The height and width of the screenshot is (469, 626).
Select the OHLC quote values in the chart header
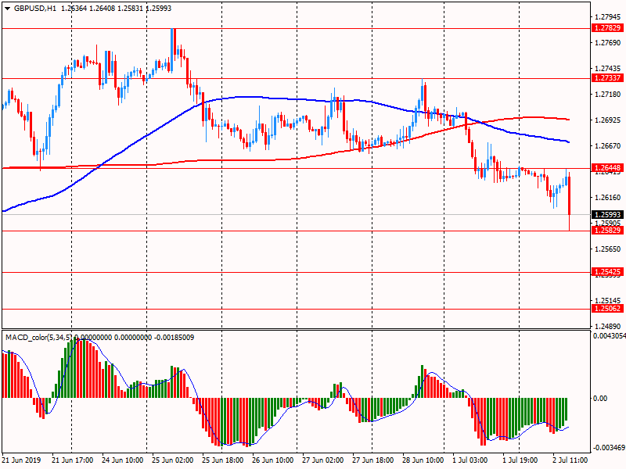[x=116, y=8]
